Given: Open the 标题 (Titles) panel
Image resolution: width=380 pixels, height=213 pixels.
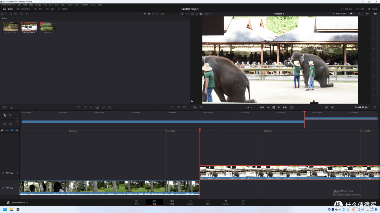Looking at the screenshot, I should pyautogui.click(x=50, y=9).
